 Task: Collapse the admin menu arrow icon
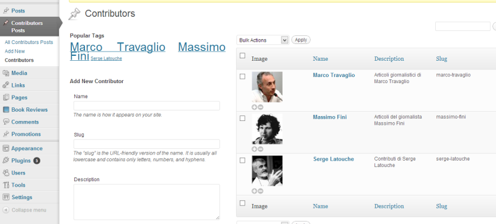6,210
